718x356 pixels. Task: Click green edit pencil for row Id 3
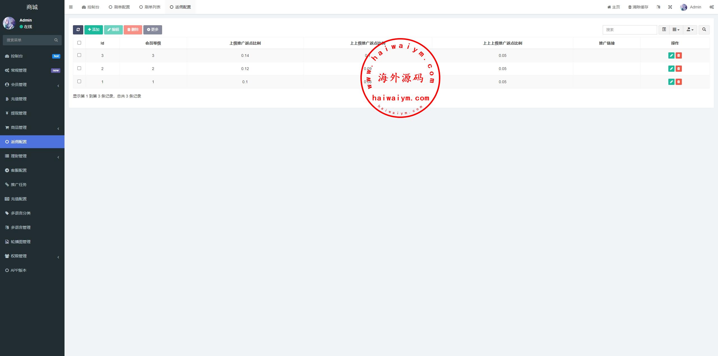click(671, 55)
